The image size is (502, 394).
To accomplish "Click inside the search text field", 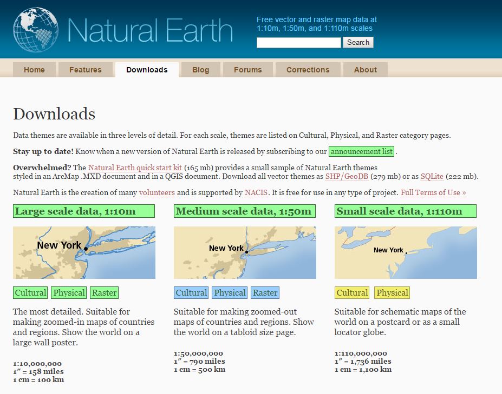I will coord(298,43).
